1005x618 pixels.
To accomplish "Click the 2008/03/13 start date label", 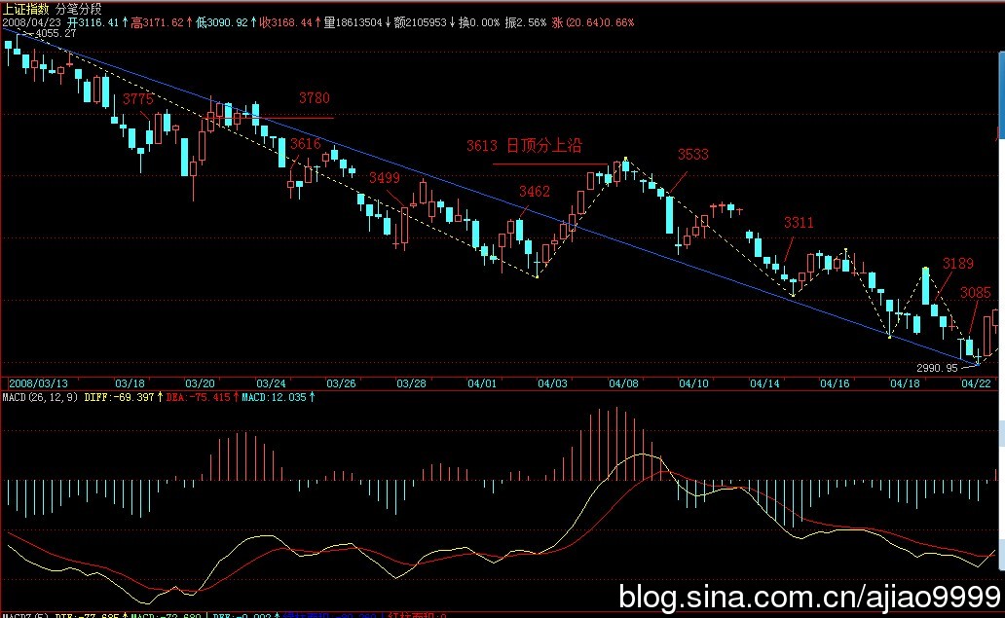I will (x=34, y=383).
